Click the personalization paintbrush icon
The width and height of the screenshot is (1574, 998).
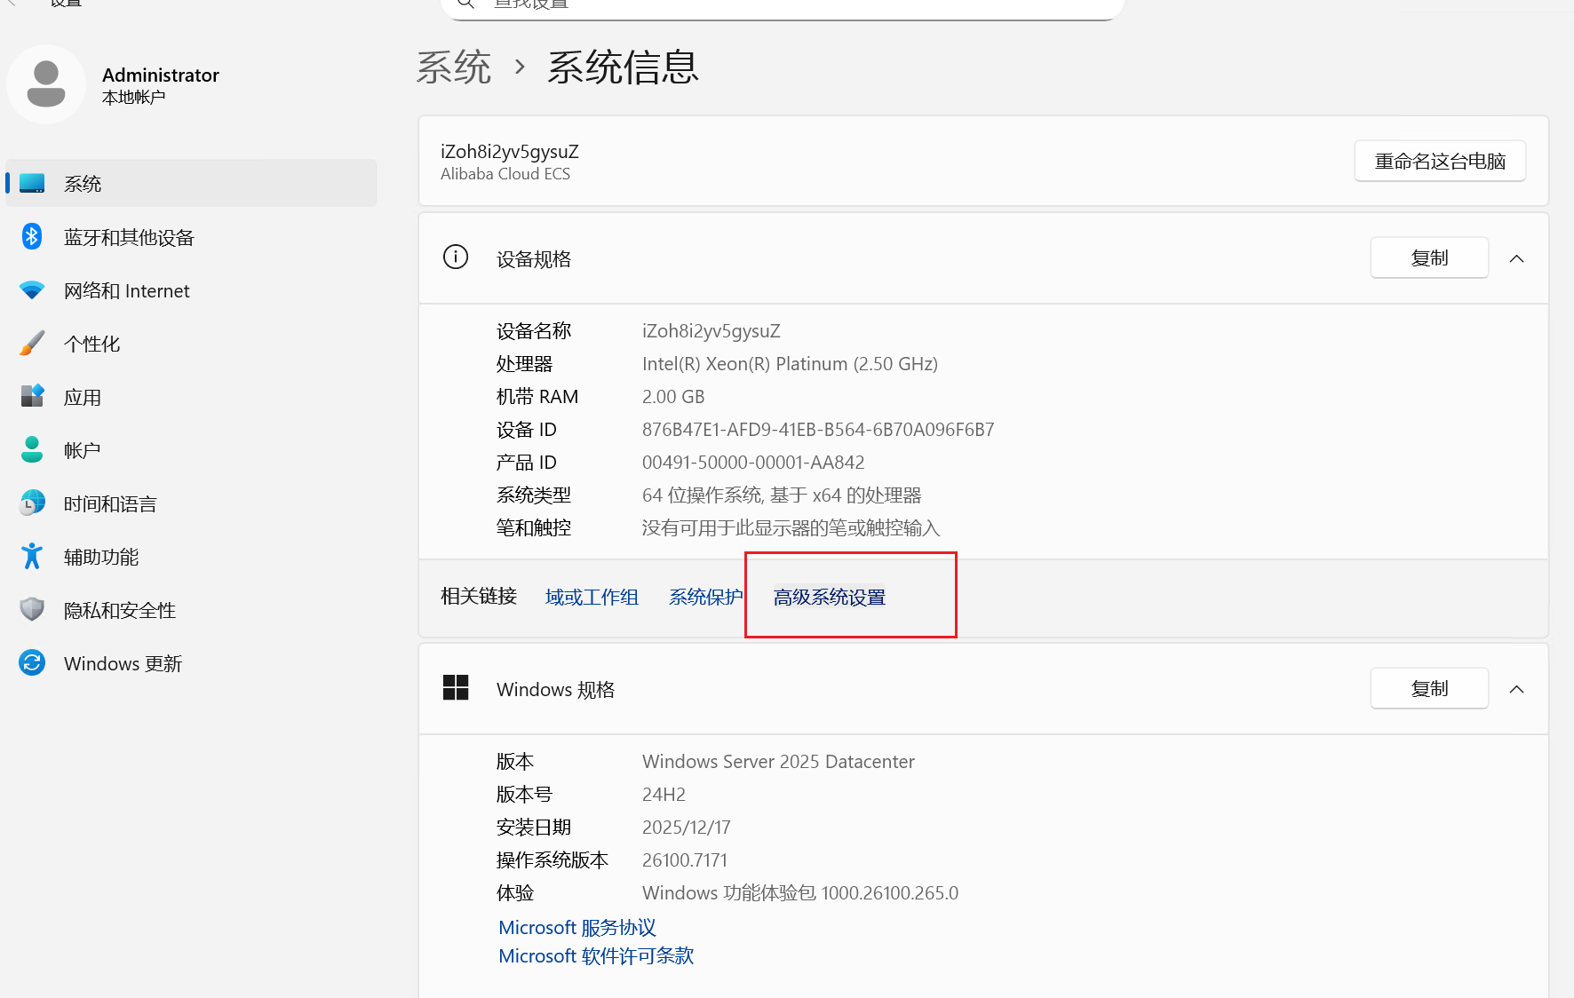tap(32, 343)
